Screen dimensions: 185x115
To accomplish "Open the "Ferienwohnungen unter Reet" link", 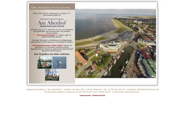I will point(47,45).
